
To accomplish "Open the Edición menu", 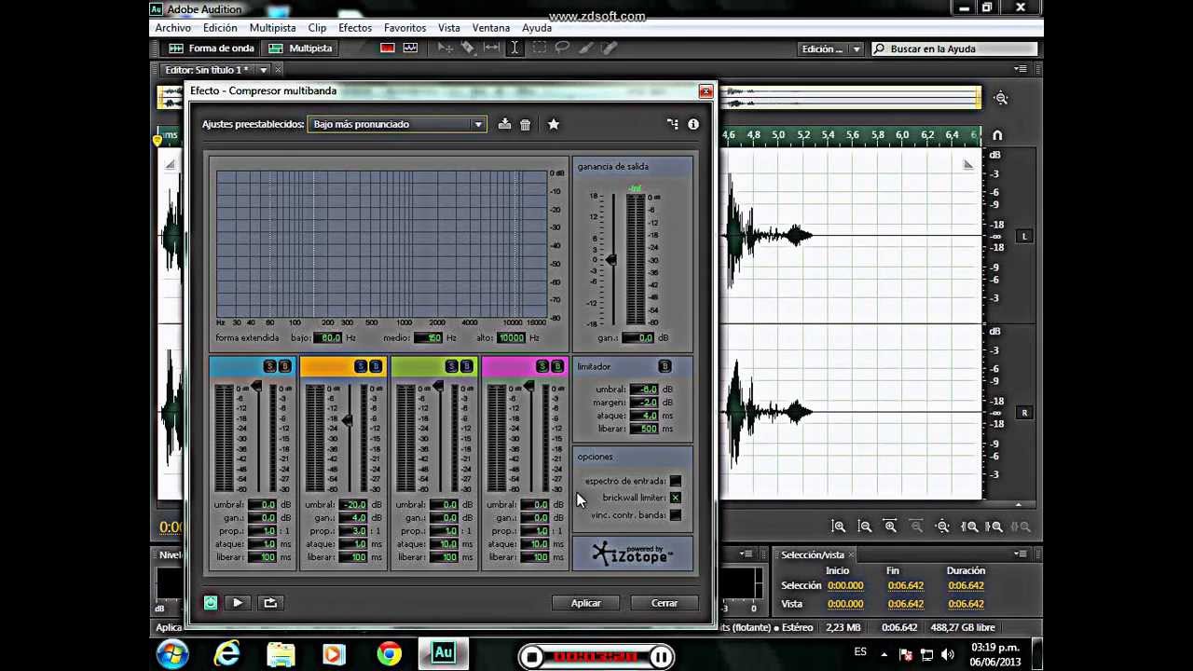I will [220, 28].
